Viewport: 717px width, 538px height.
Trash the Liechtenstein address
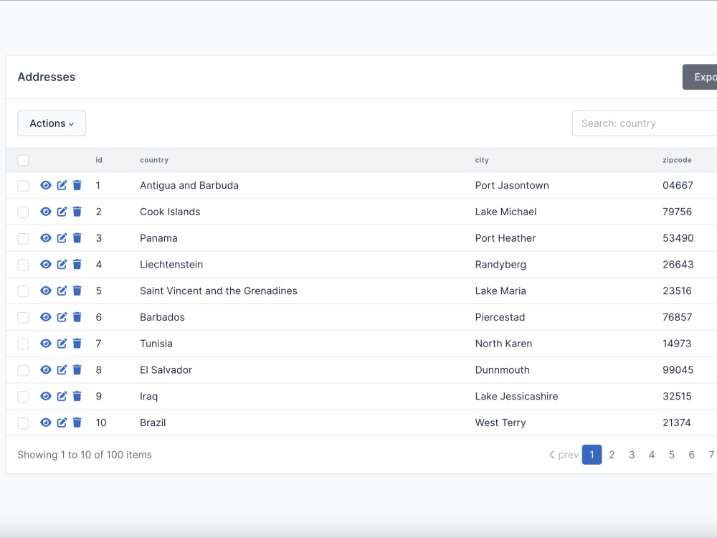[x=77, y=265]
